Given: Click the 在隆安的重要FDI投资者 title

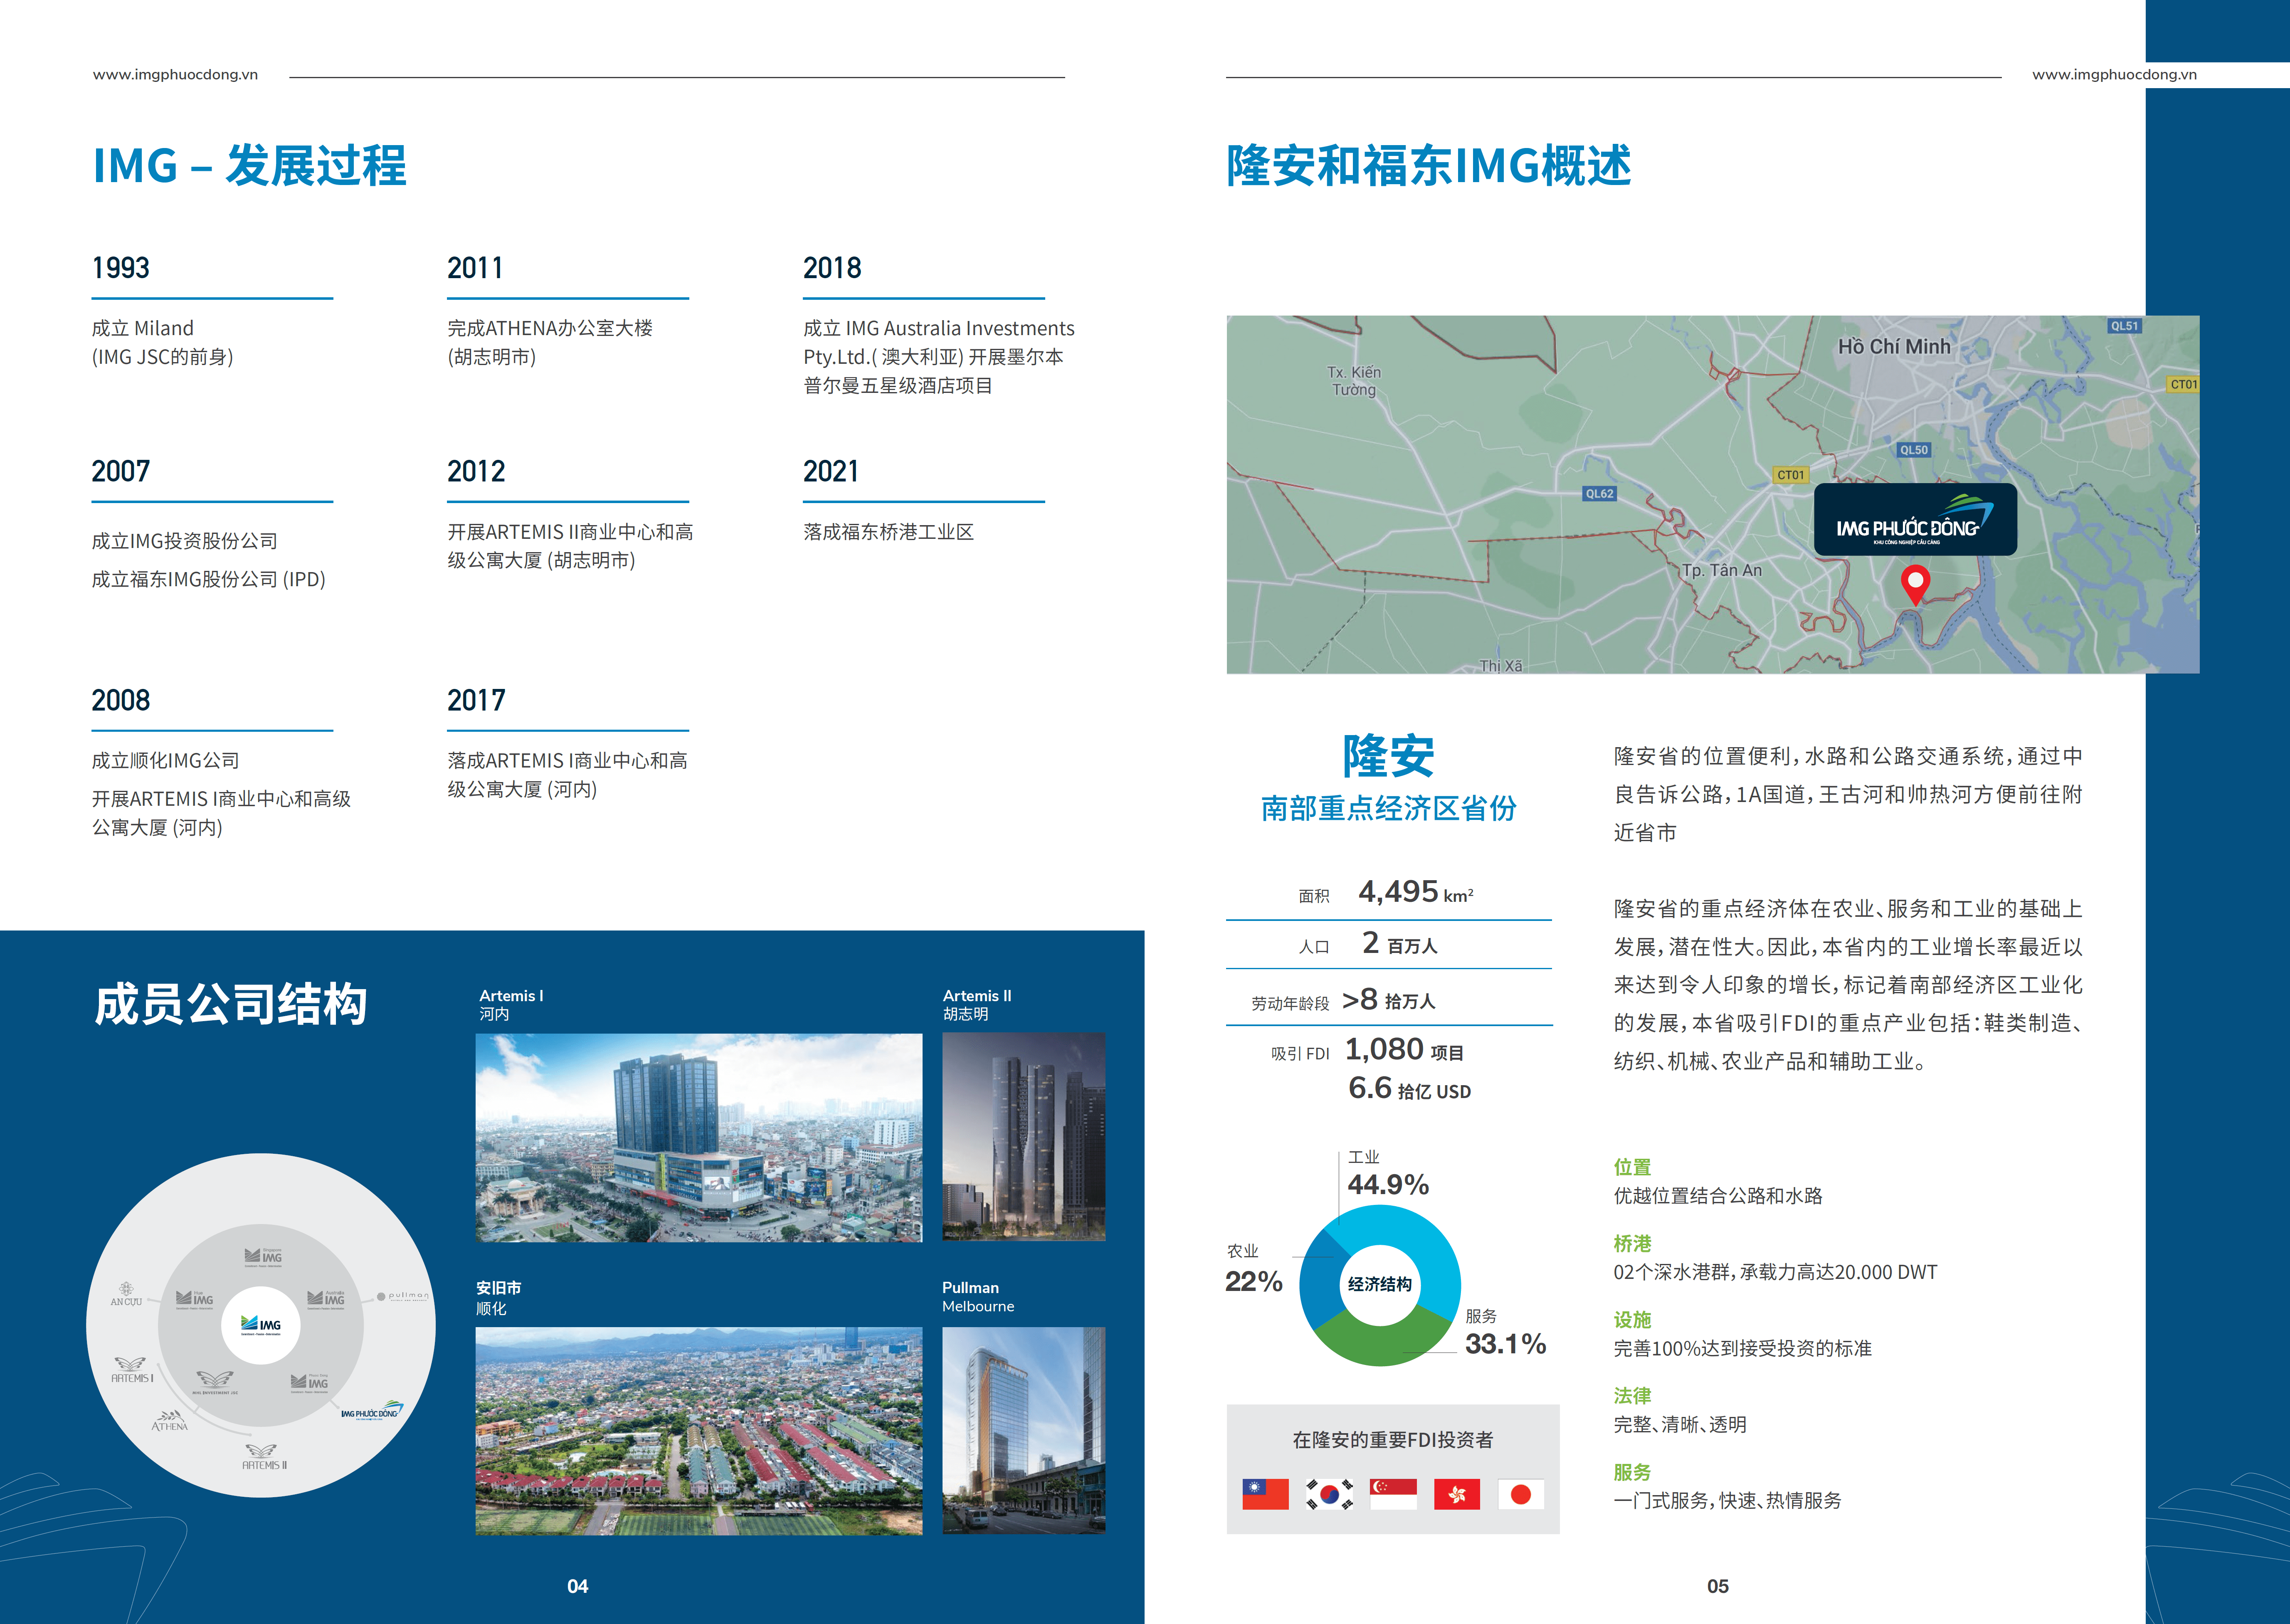Looking at the screenshot, I should pyautogui.click(x=1393, y=1440).
